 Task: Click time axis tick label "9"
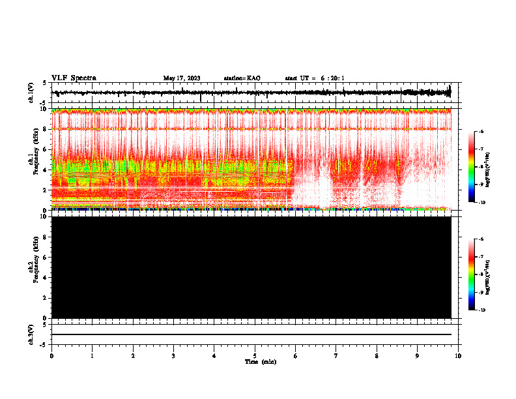click(x=417, y=356)
